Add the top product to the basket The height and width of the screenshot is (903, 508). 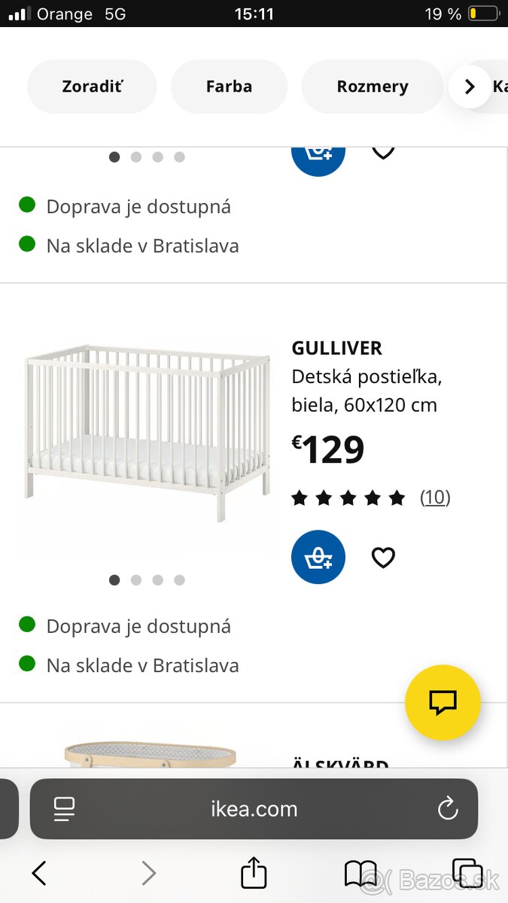(318, 150)
